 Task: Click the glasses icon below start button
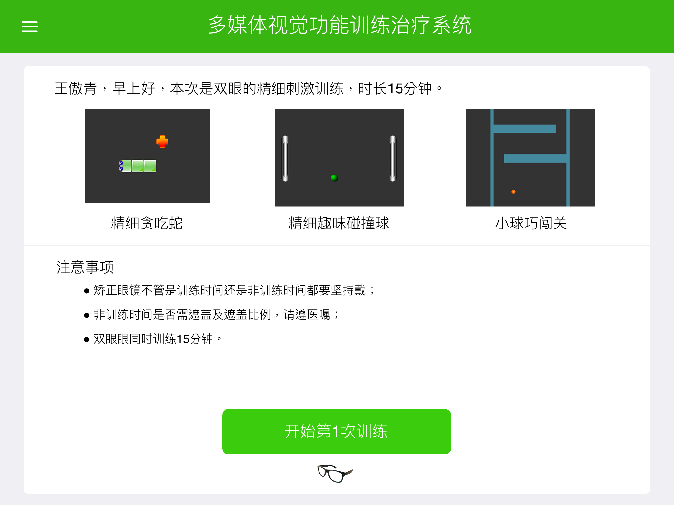[335, 473]
